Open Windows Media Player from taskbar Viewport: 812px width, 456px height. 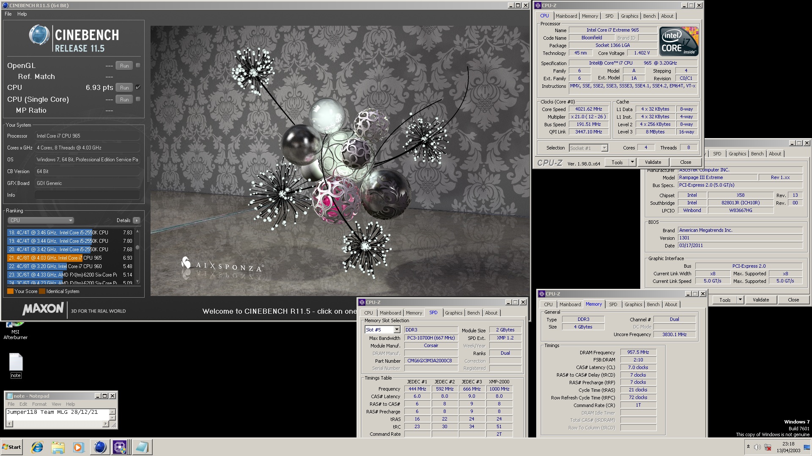78,447
